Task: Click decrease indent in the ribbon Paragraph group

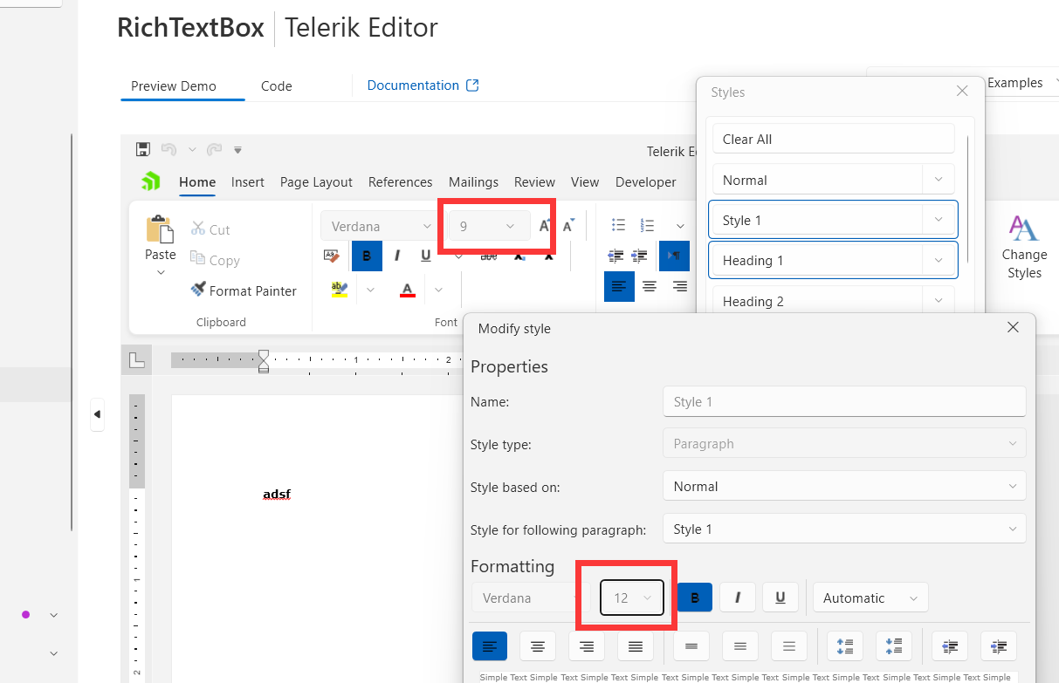Action: (615, 256)
